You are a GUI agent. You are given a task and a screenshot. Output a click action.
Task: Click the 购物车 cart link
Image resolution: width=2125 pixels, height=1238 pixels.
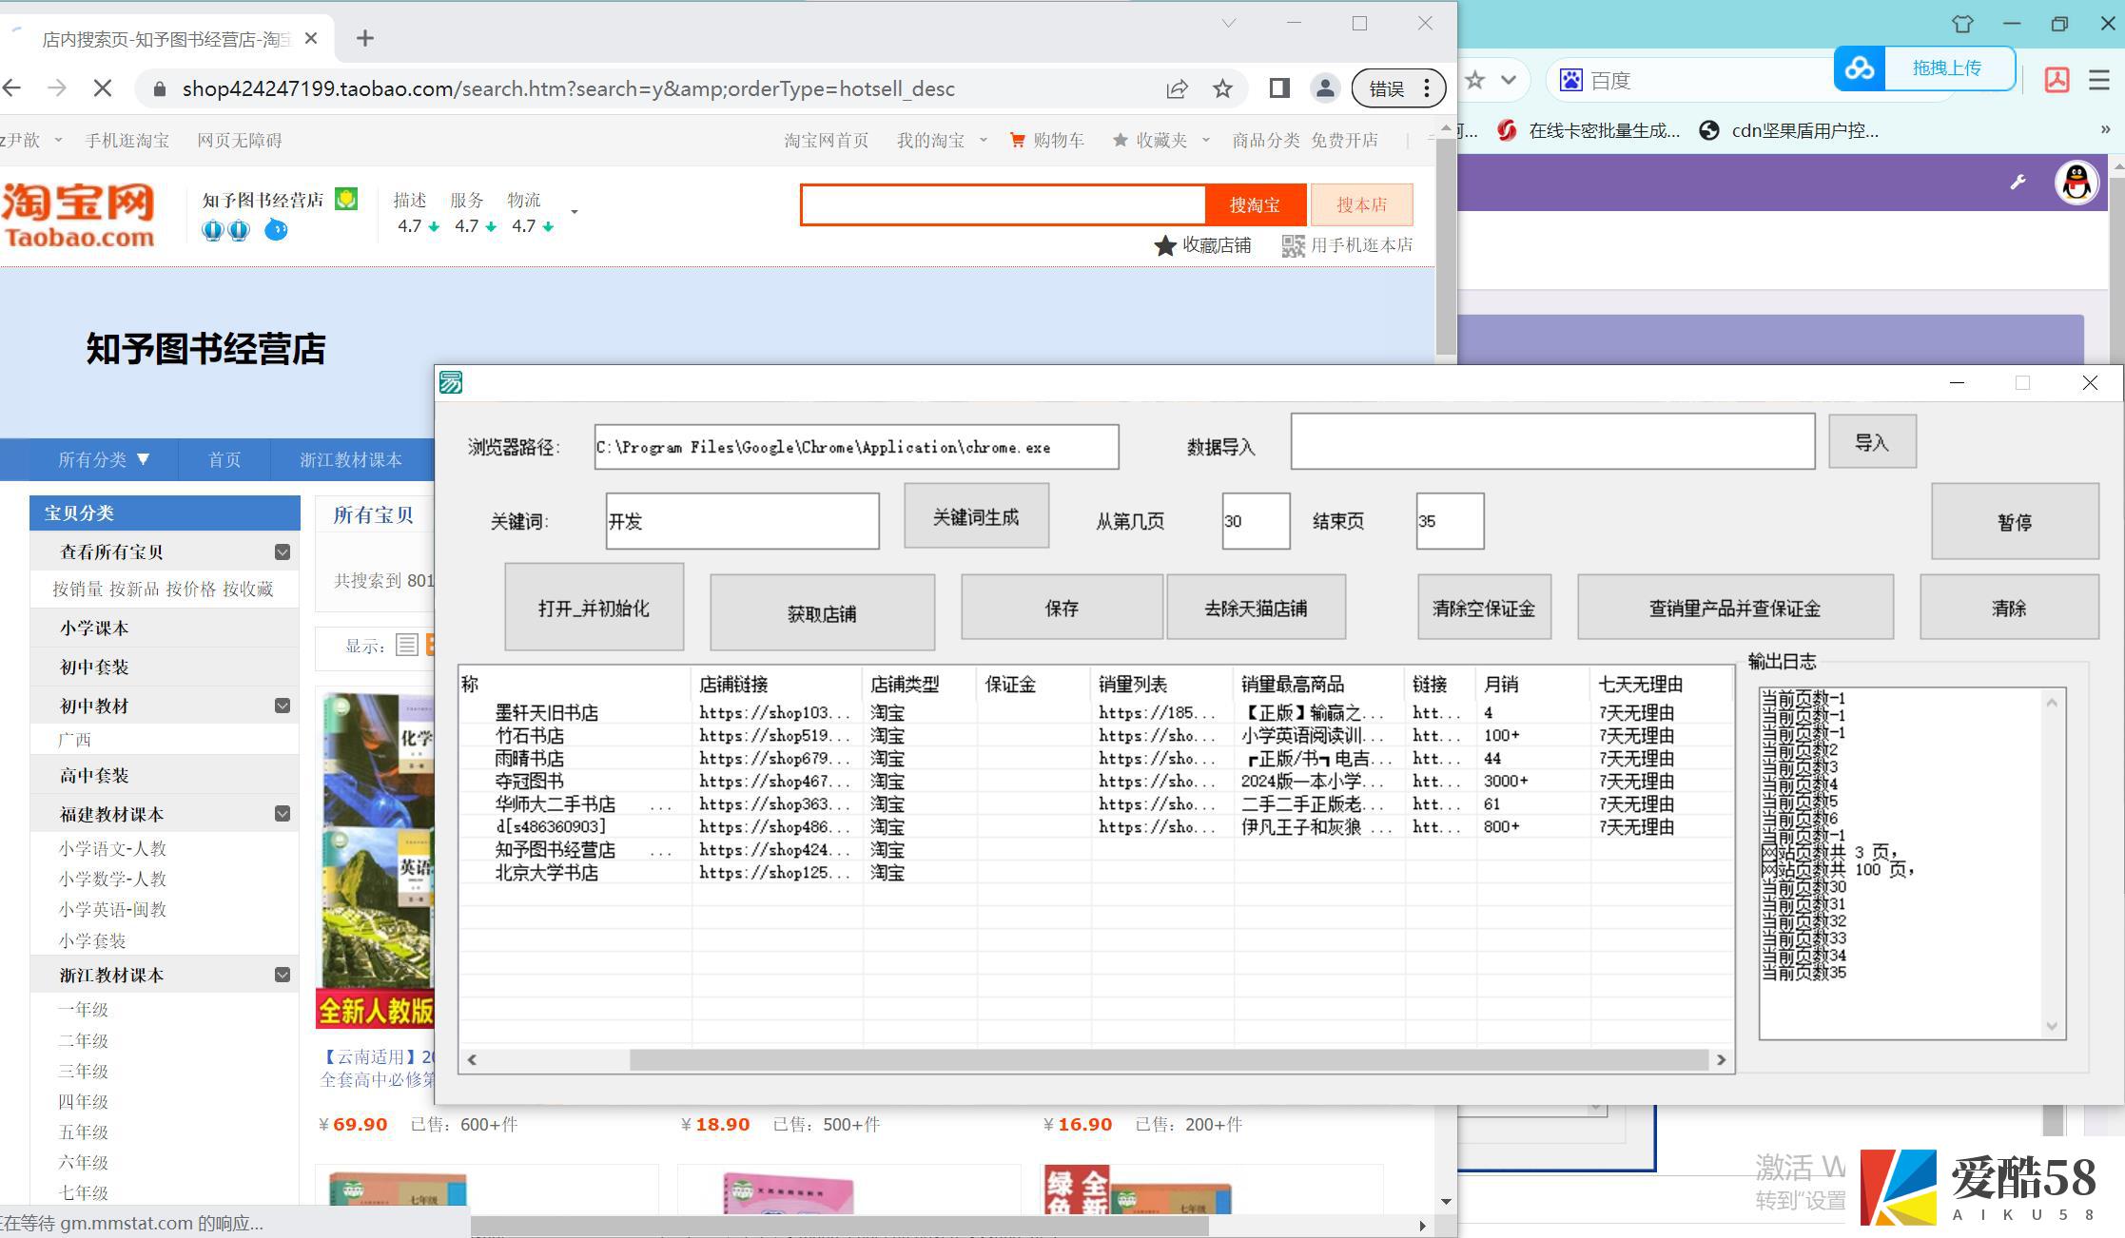coord(1047,141)
